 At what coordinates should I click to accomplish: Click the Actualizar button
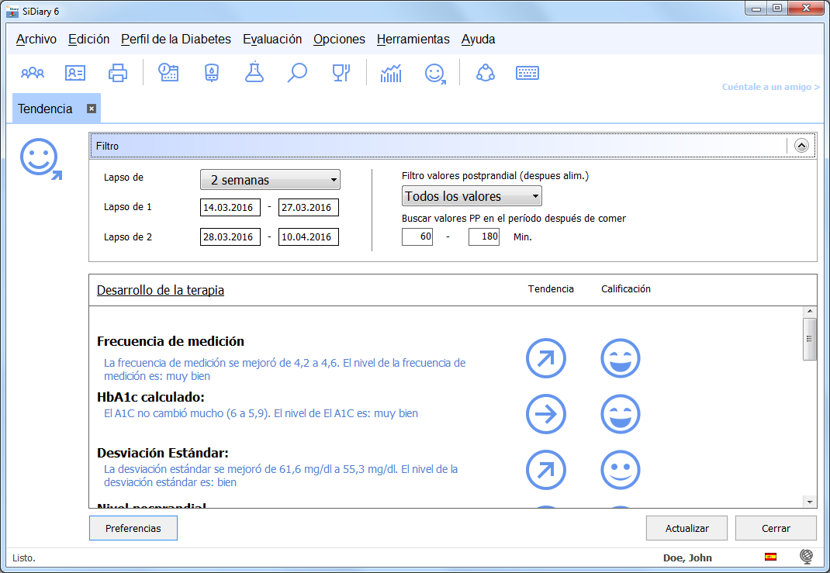[x=686, y=528]
